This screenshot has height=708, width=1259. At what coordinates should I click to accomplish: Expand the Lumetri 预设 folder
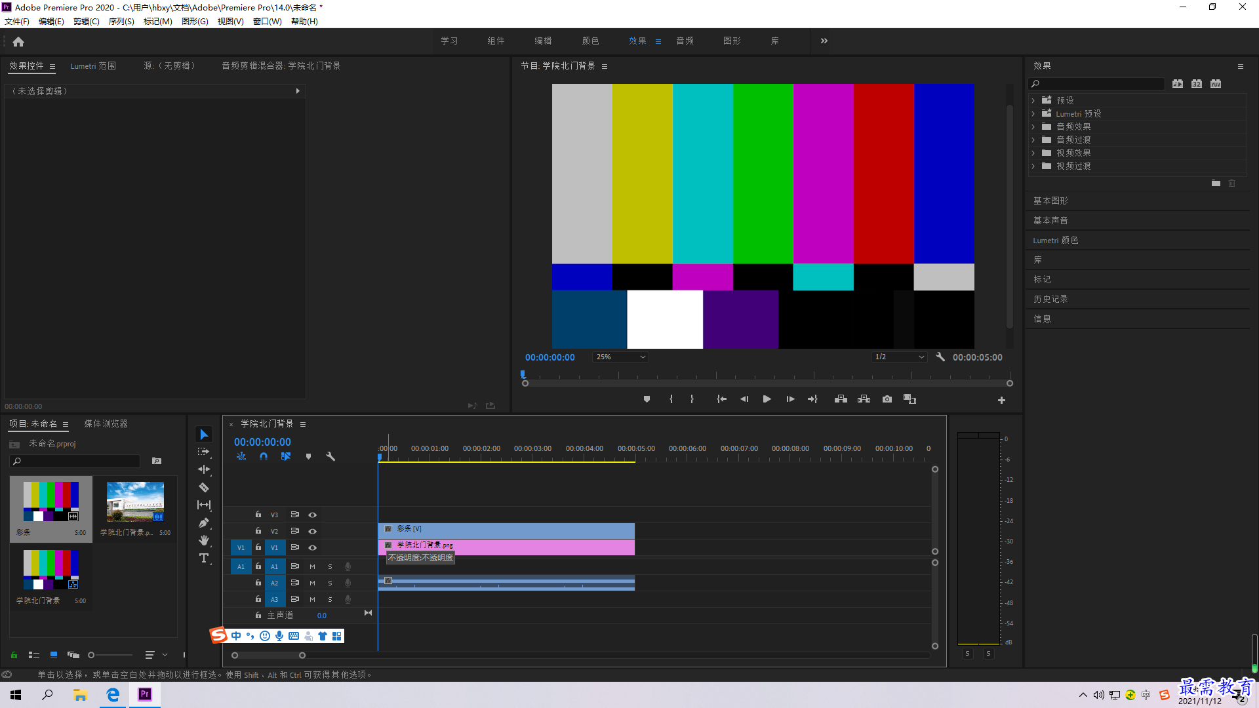[1033, 113]
